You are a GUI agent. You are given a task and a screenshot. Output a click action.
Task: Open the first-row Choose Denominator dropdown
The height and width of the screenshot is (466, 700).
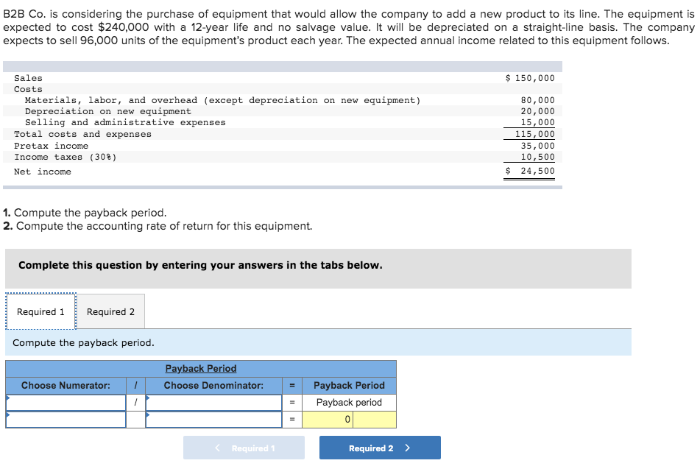[x=213, y=402]
